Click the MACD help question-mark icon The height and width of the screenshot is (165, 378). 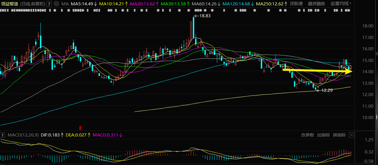(x=3, y=135)
